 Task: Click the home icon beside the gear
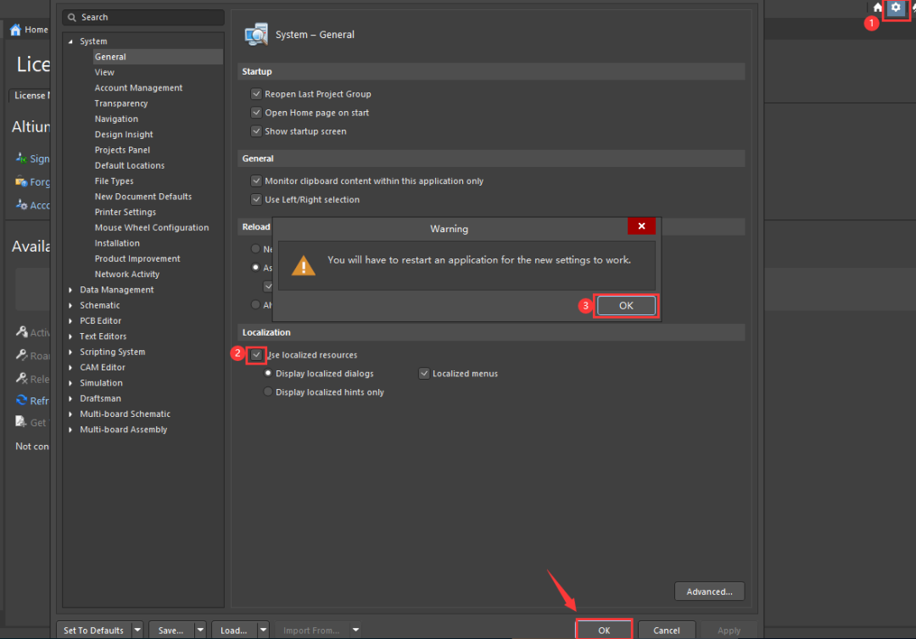pyautogui.click(x=878, y=8)
